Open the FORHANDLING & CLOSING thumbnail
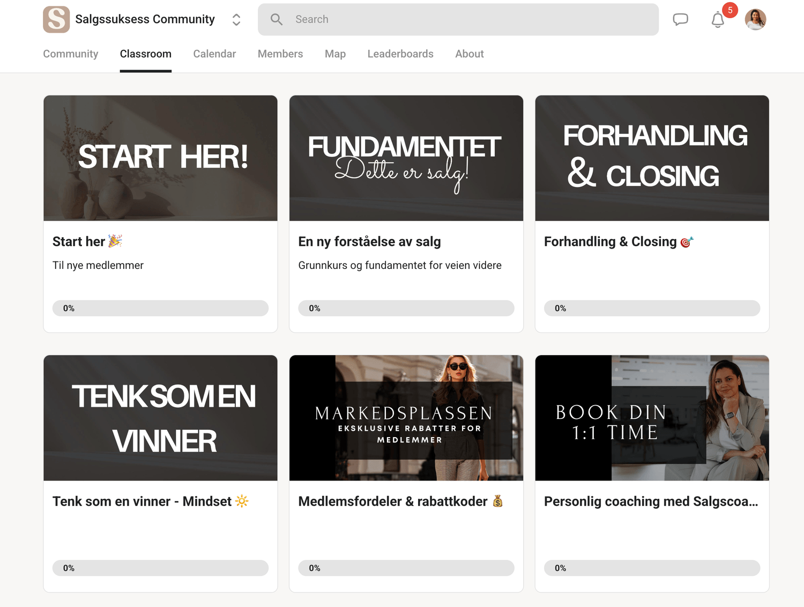 click(x=652, y=158)
